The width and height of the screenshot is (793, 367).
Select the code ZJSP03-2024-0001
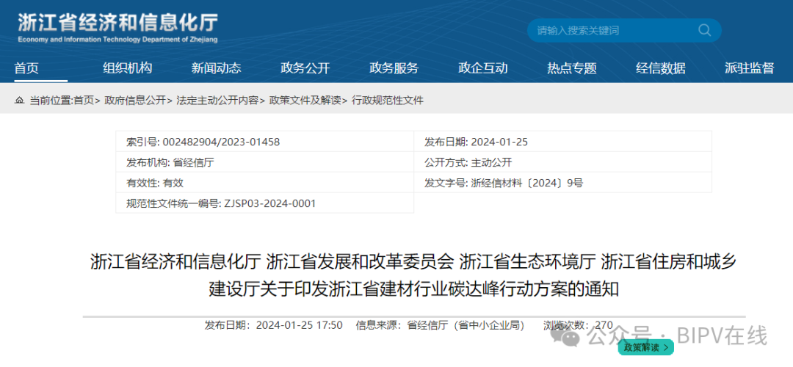point(269,203)
